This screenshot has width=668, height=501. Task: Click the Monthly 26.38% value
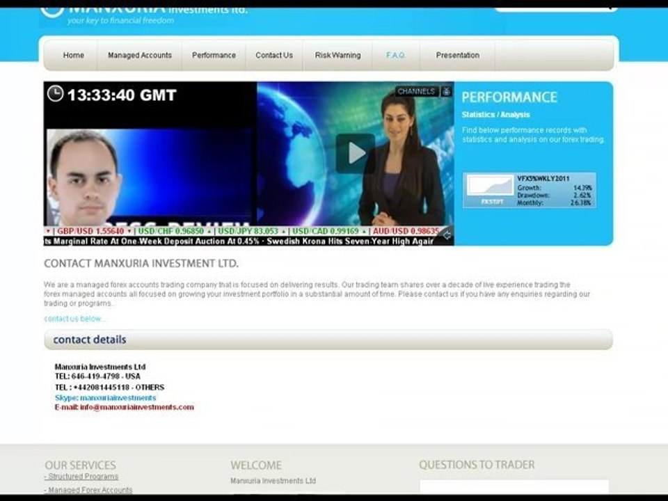[581, 202]
